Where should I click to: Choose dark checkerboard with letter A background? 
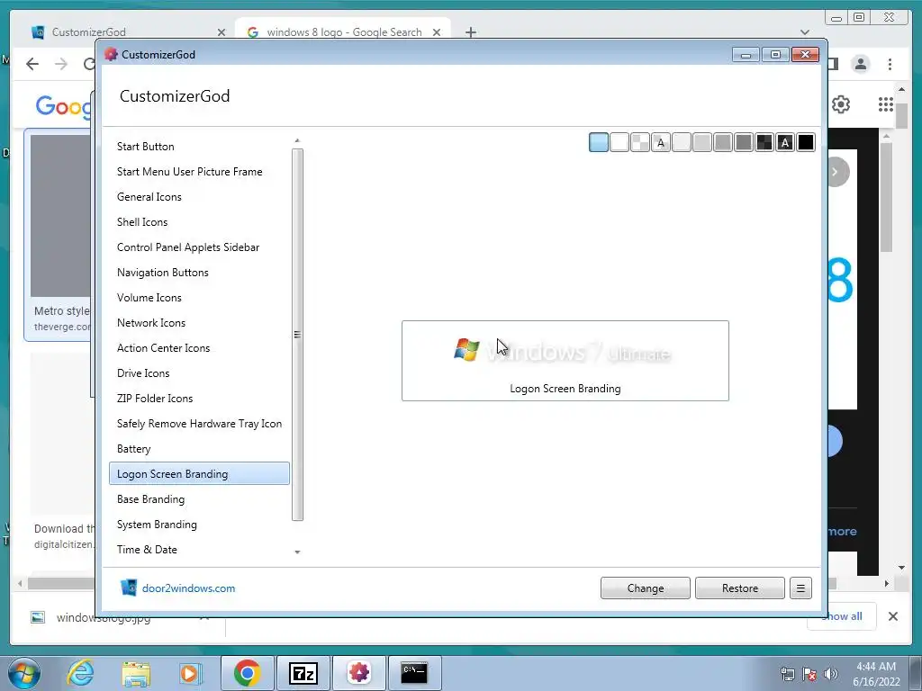(785, 142)
